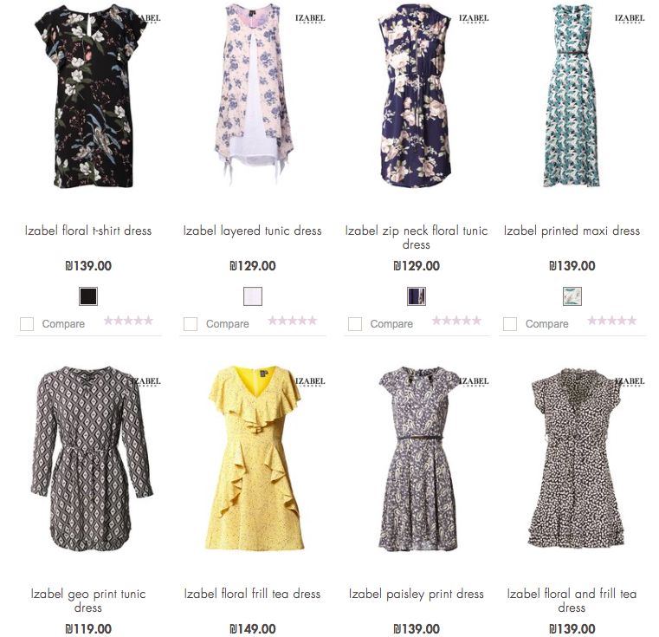This screenshot has height=637, width=659.
Task: Choose teal print swatch for maxi dress
Action: click(x=572, y=296)
